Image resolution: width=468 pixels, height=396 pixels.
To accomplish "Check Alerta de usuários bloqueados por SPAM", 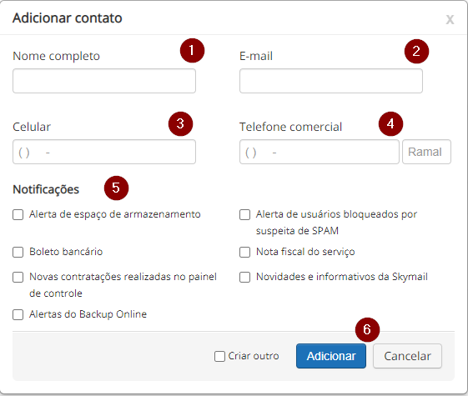I will point(244,214).
